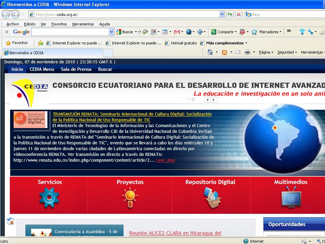The width and height of the screenshot is (325, 244).
Task: Open the Herramientas menu in the menu bar
Action: (83, 24)
